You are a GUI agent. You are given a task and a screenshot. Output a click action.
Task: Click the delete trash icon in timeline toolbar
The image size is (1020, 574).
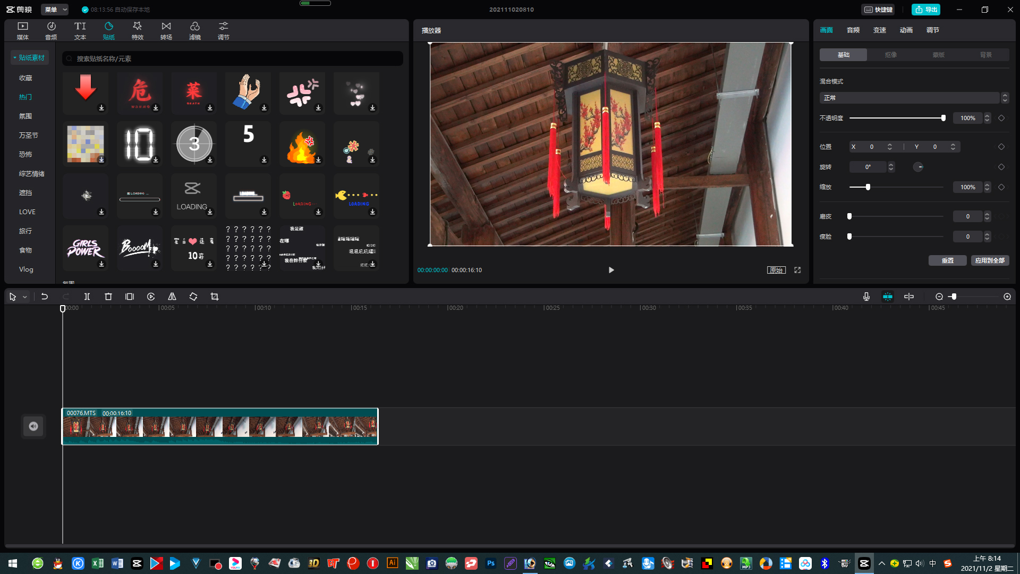pos(108,297)
